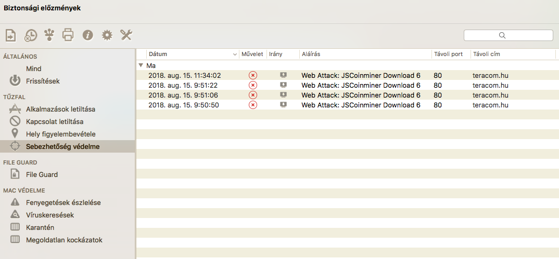Click the wrench and screwdriver tools icon
The height and width of the screenshot is (259, 559).
point(126,35)
